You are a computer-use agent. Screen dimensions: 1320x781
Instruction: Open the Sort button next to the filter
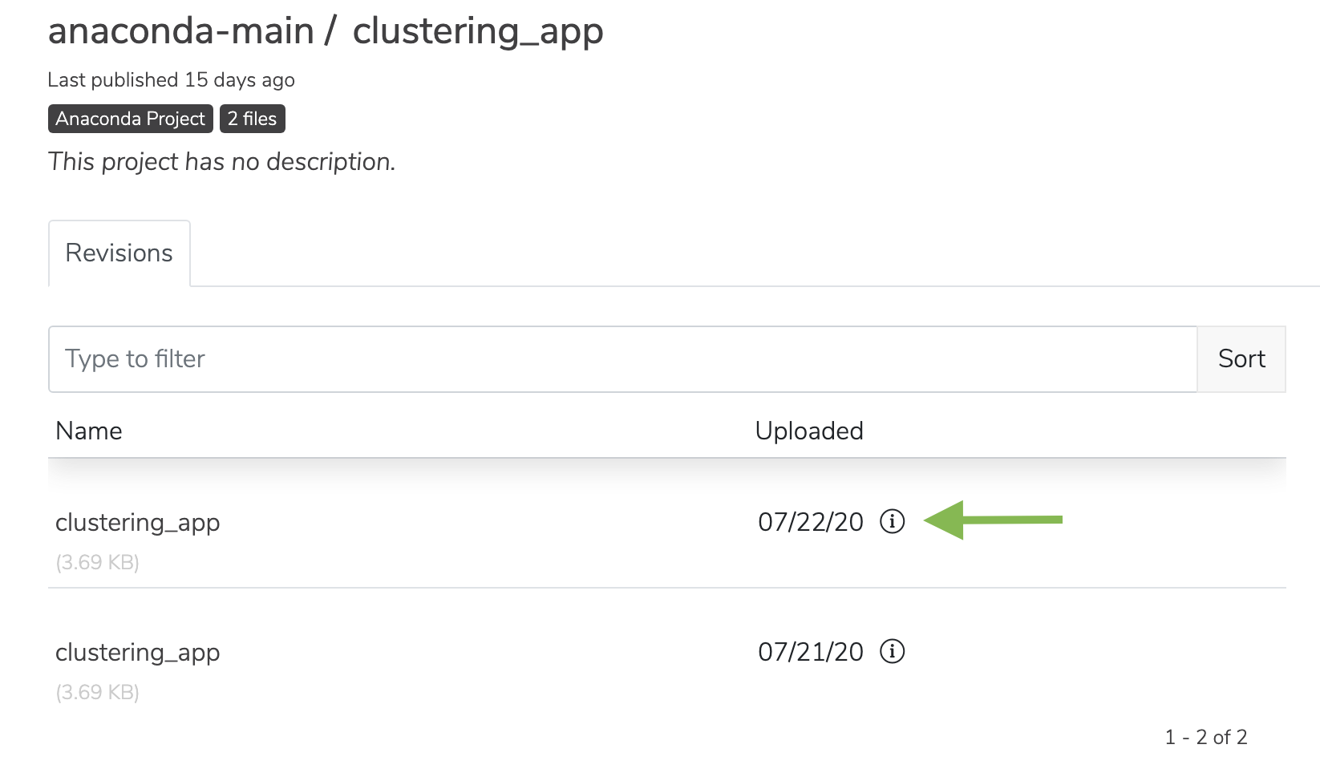coord(1241,359)
